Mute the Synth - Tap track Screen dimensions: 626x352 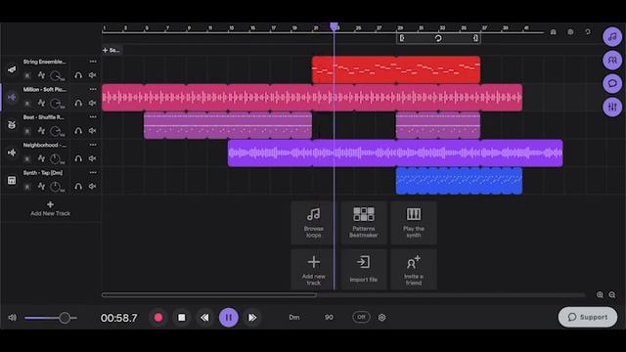pos(93,187)
